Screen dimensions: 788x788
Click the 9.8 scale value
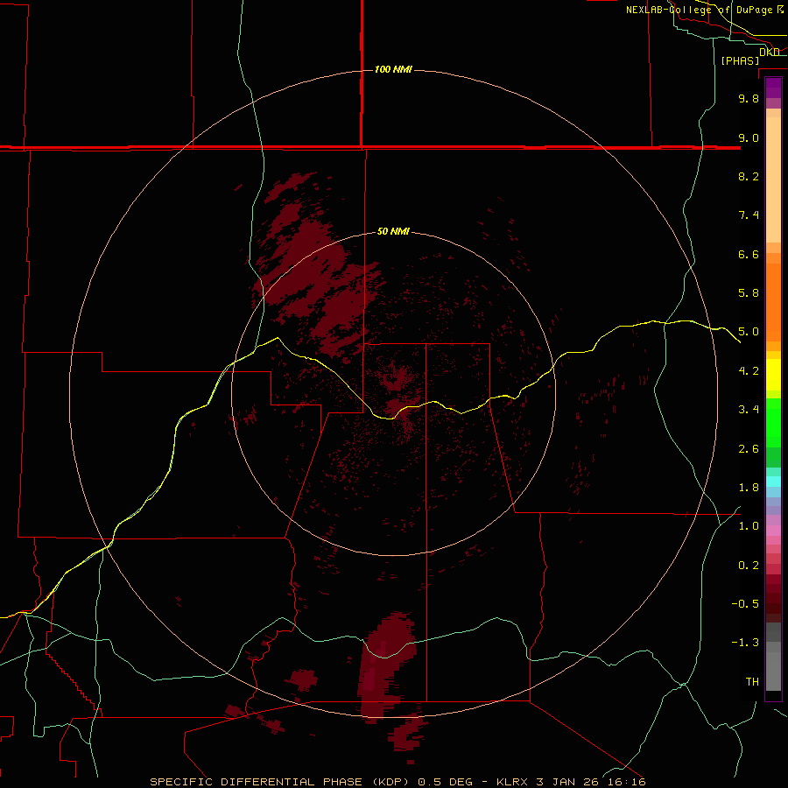click(749, 98)
